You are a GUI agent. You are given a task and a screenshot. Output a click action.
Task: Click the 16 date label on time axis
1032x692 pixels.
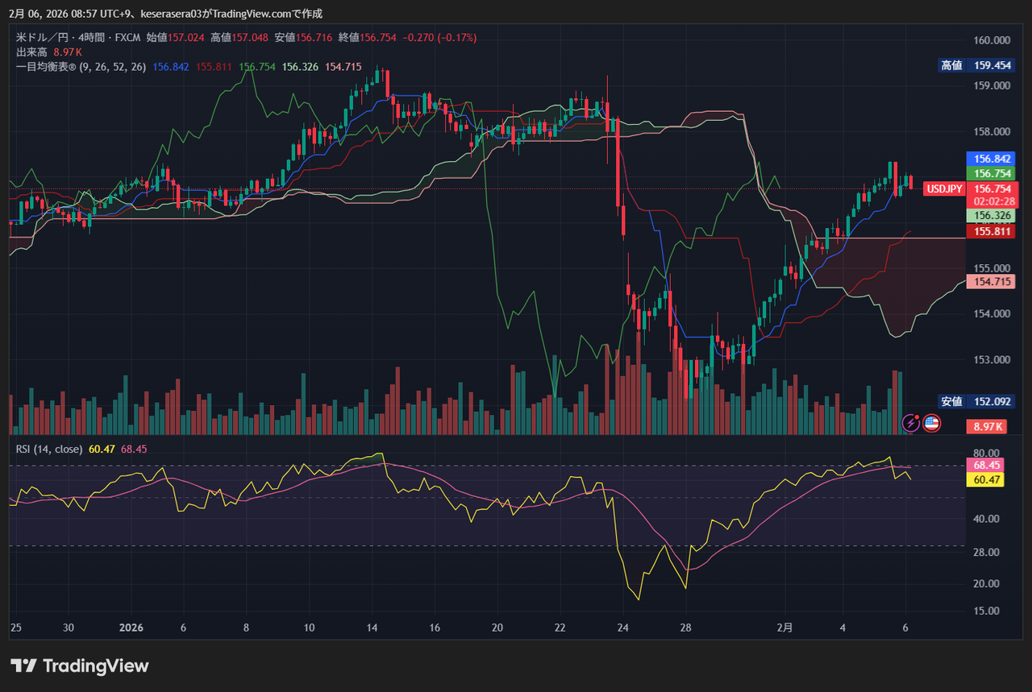point(435,628)
